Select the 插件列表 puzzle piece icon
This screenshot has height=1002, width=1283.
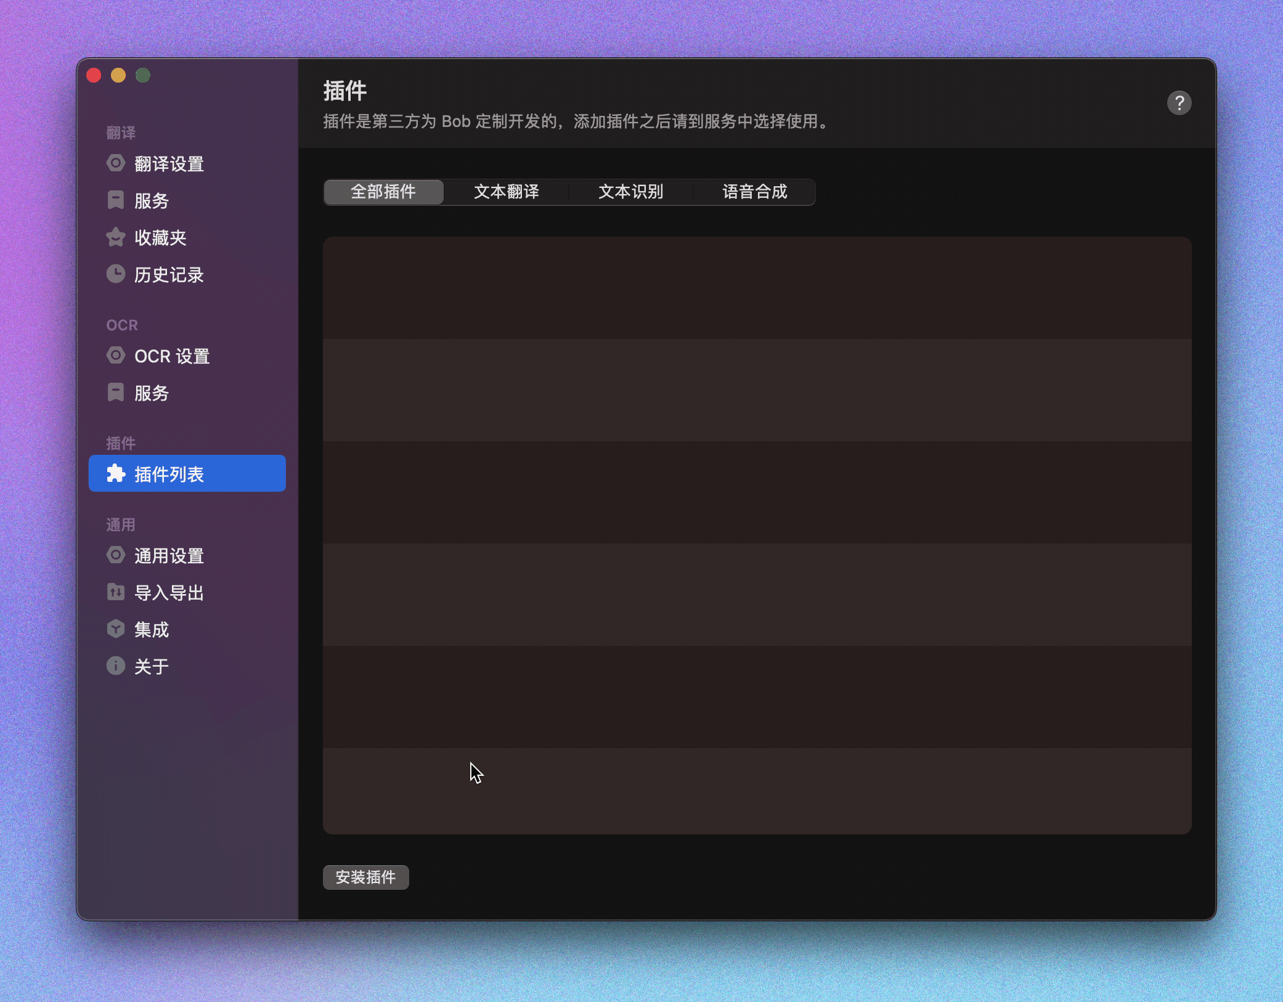tap(116, 474)
